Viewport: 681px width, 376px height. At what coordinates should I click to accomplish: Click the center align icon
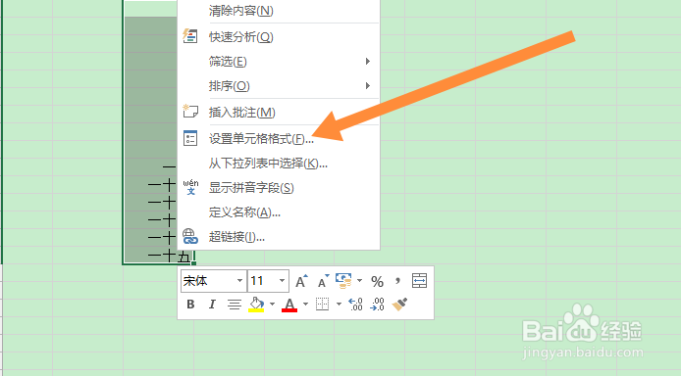pyautogui.click(x=235, y=305)
